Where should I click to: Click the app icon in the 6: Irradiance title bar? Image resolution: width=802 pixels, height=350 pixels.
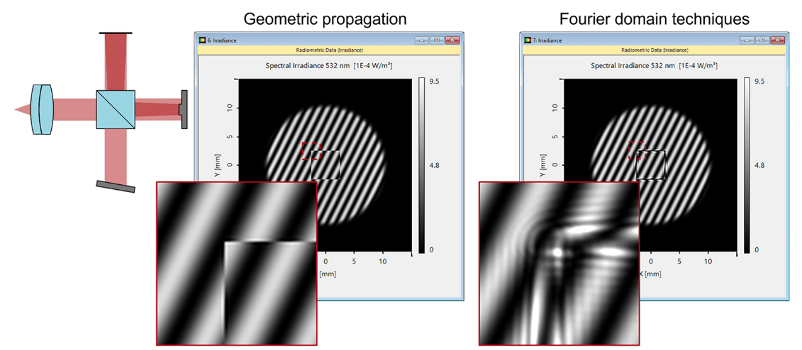202,40
